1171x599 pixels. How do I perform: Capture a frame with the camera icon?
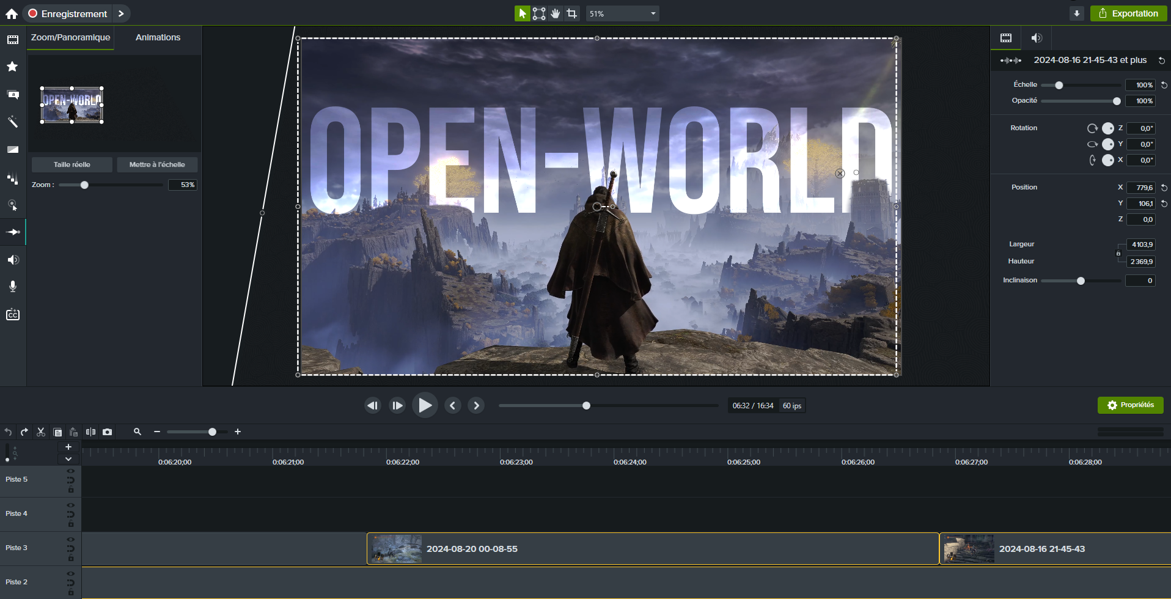(x=108, y=432)
